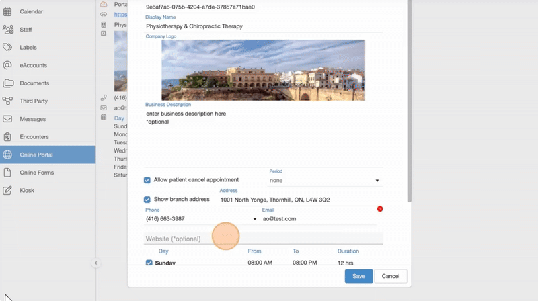
Task: Open the Staff section icon
Action: [8, 30]
